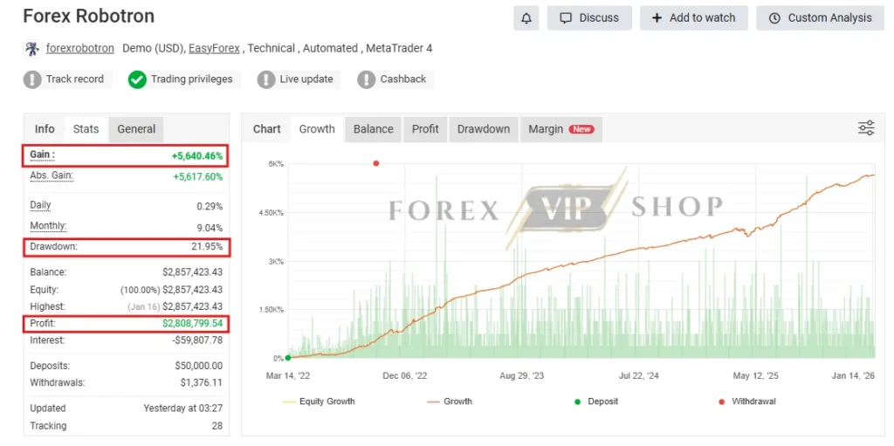
Task: Click the green deposit marker at chart start
Action: 288,358
